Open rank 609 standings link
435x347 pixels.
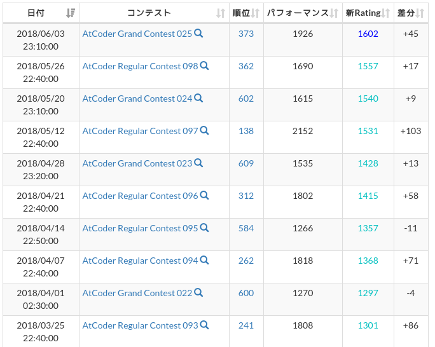[x=246, y=163]
